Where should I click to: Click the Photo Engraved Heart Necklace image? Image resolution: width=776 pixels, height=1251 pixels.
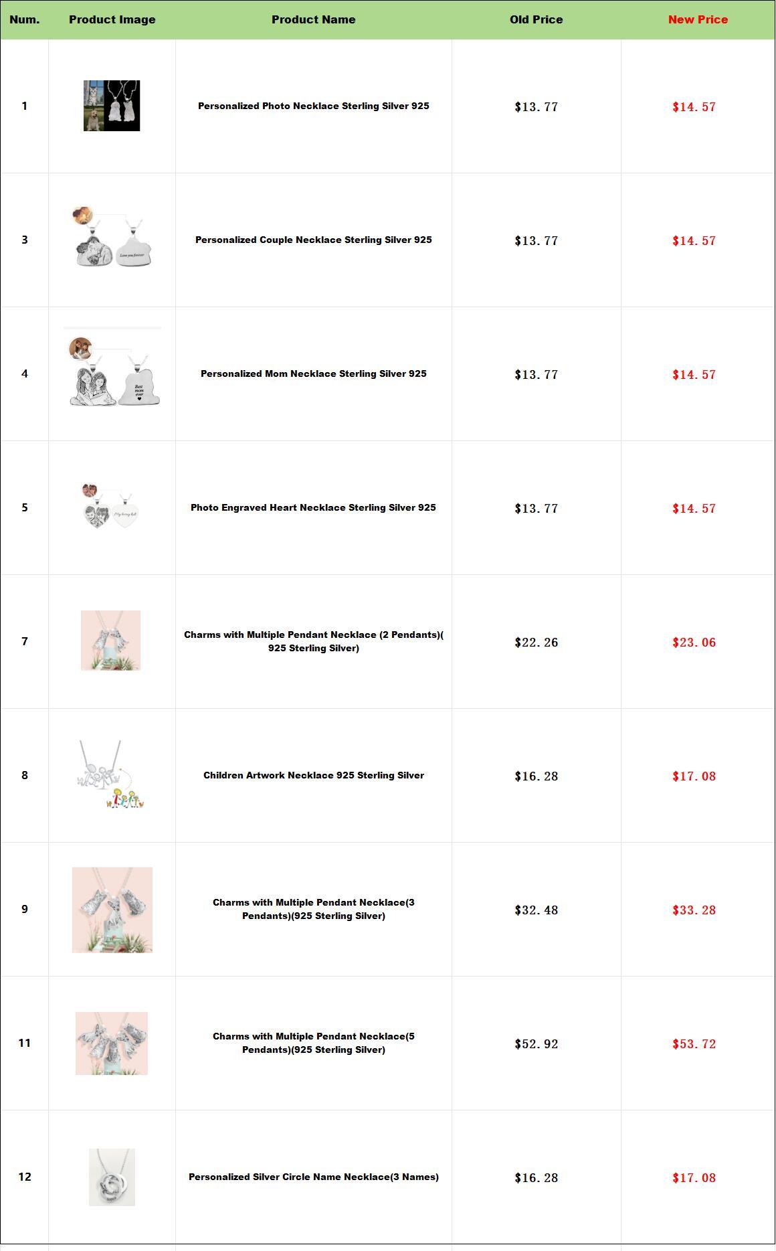pos(112,506)
